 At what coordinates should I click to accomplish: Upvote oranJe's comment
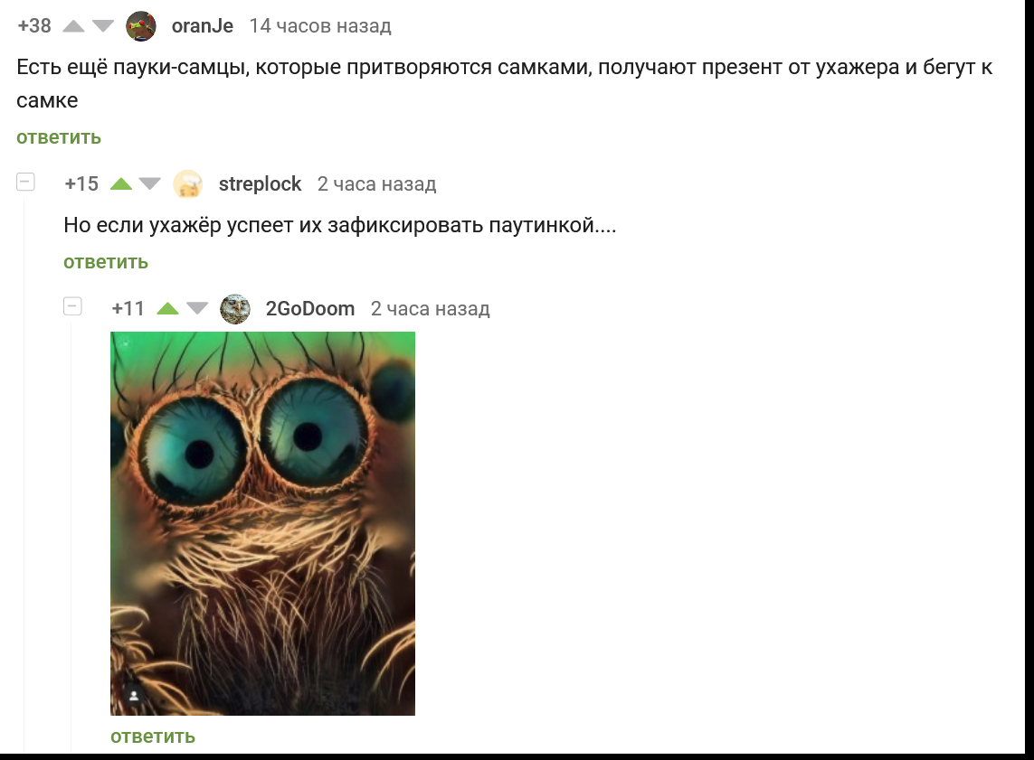(x=73, y=26)
